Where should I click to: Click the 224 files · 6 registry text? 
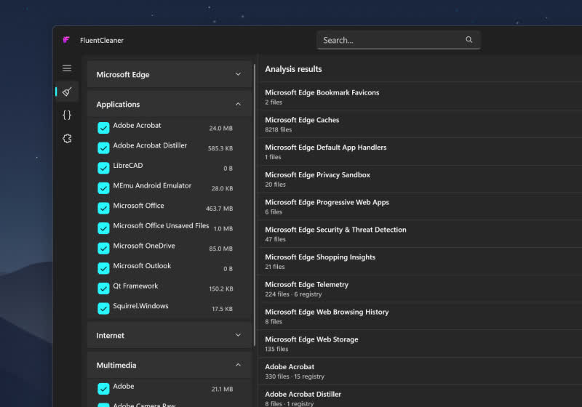pyautogui.click(x=293, y=294)
